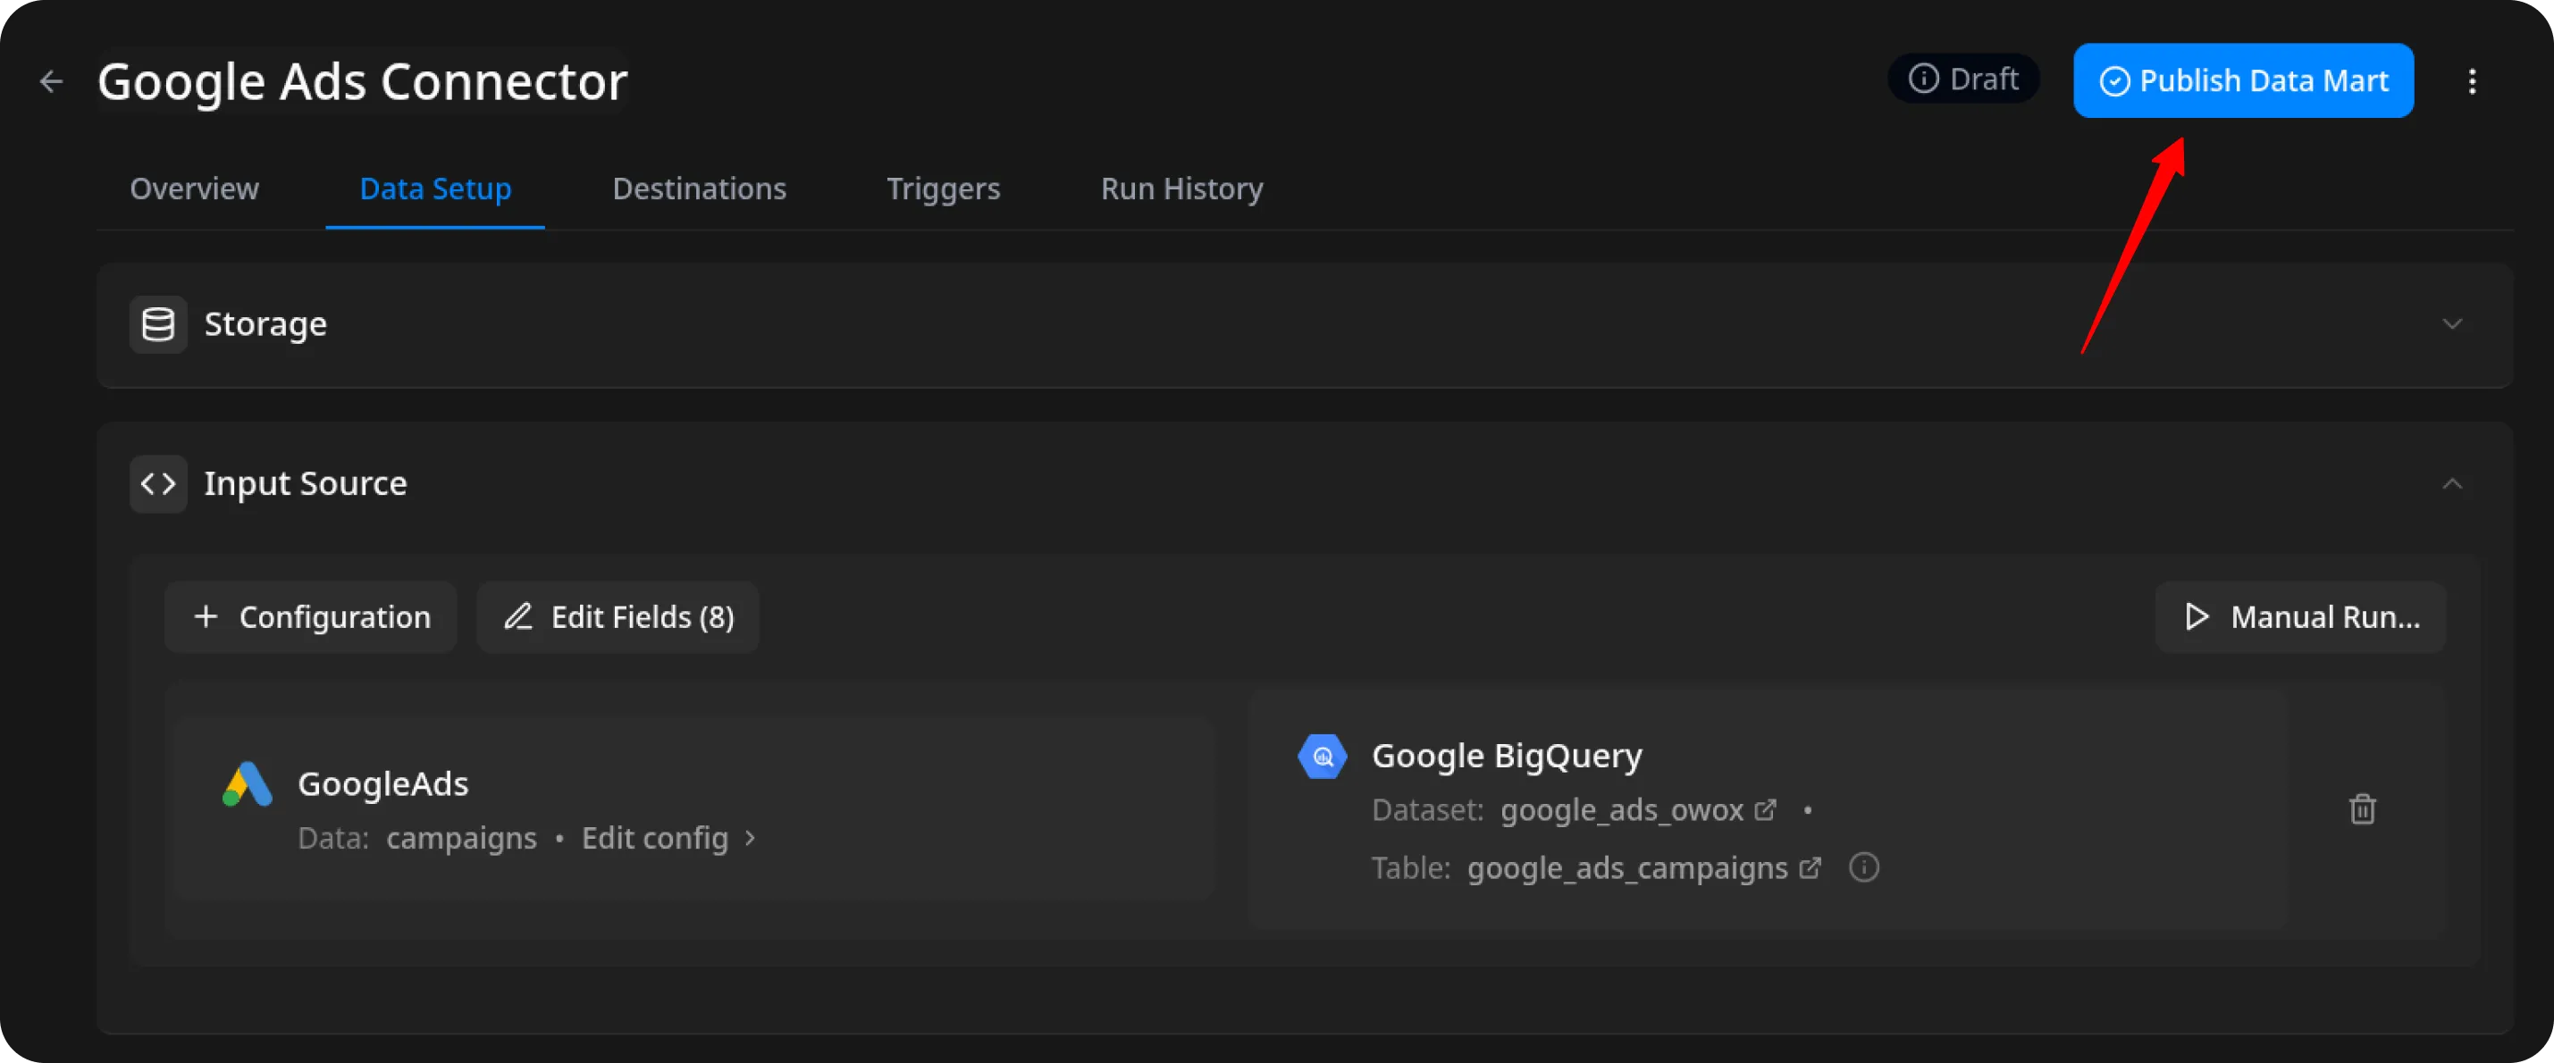Open info tooltip next to google_ads_campaigns table

click(x=1863, y=868)
